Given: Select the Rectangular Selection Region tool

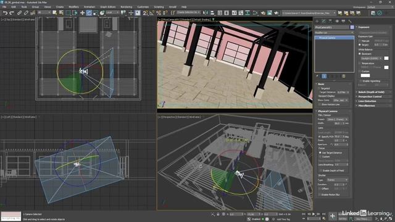Looking at the screenshot, I should coord(68,13).
